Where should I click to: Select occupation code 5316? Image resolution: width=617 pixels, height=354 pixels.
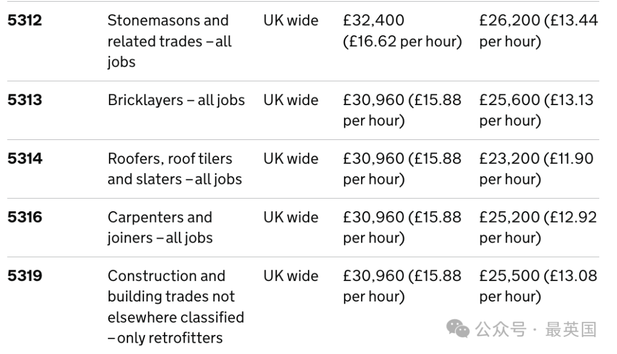pos(25,217)
